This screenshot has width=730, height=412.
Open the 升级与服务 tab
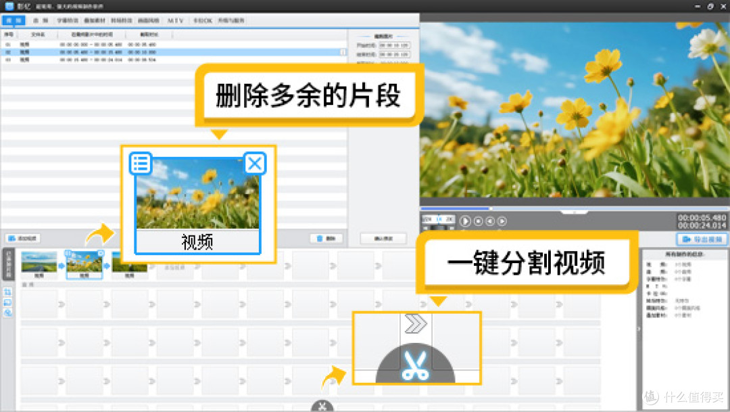click(231, 20)
